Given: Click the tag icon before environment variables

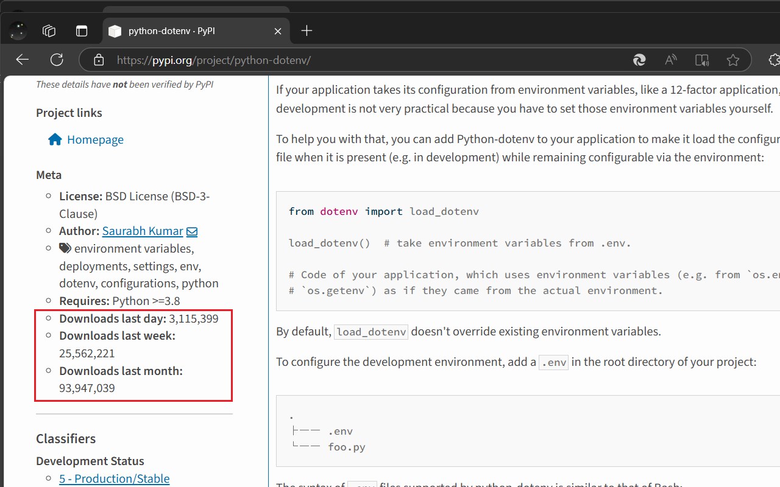Looking at the screenshot, I should click(x=65, y=248).
